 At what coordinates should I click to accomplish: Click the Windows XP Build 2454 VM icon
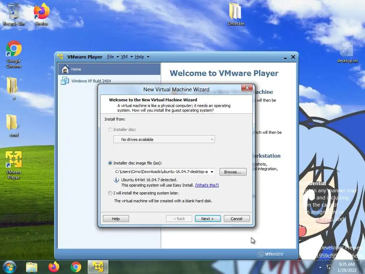[x=65, y=81]
